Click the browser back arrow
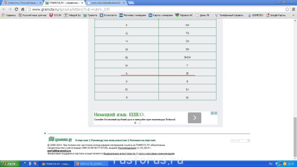Image resolution: width=297 pixels, height=167 pixels. click(4, 9)
